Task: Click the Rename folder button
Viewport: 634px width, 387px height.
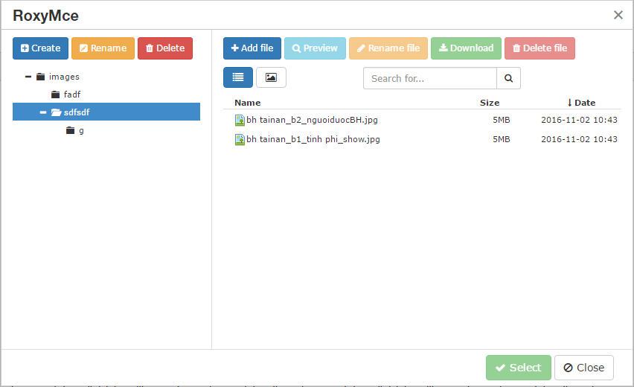Action: click(103, 48)
